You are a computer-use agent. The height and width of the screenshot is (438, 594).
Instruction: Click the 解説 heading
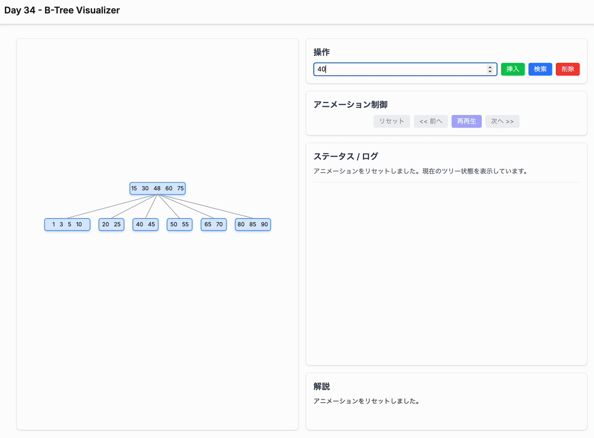(322, 386)
